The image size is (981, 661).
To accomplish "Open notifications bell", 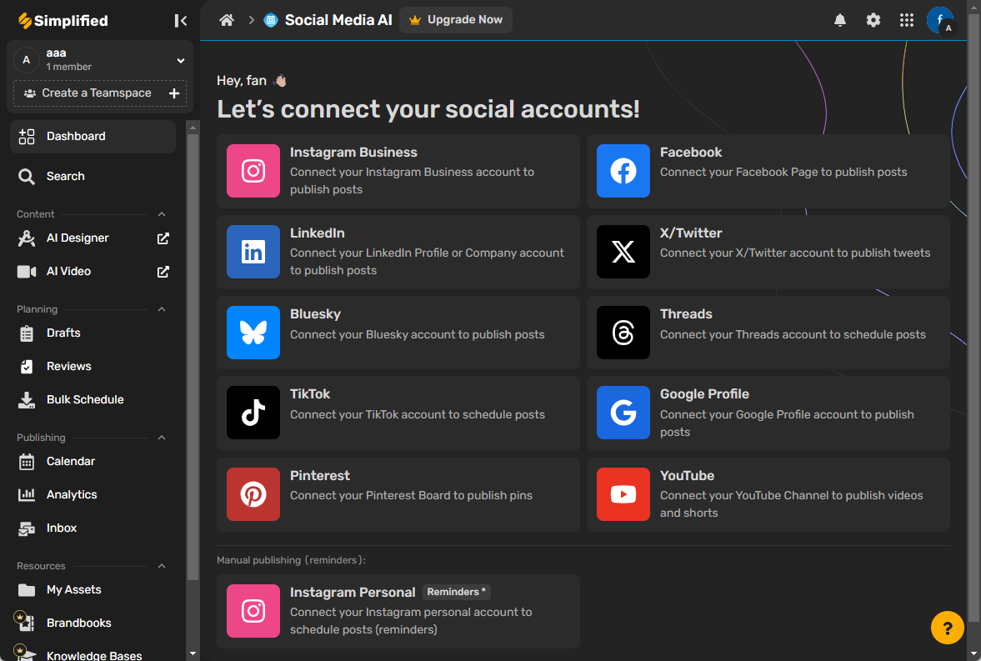I will pyautogui.click(x=839, y=20).
